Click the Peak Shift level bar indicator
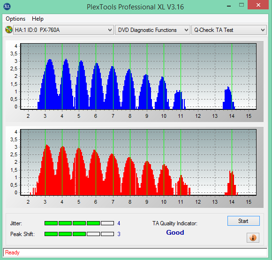This screenshot has height=260, width=272. pos(79,234)
